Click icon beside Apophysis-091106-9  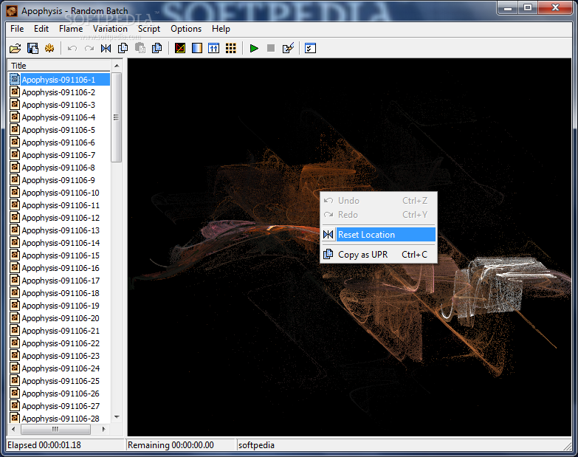point(14,179)
